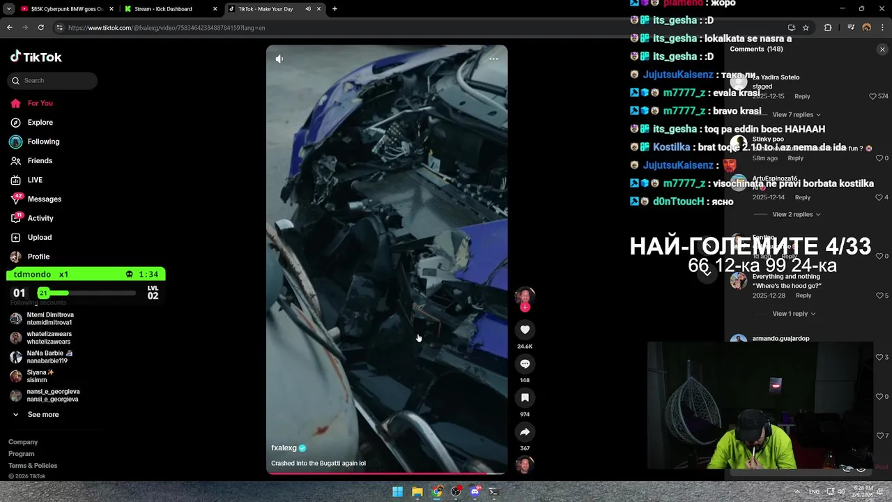Open the browser tab search dropdown

pyautogui.click(x=8, y=9)
